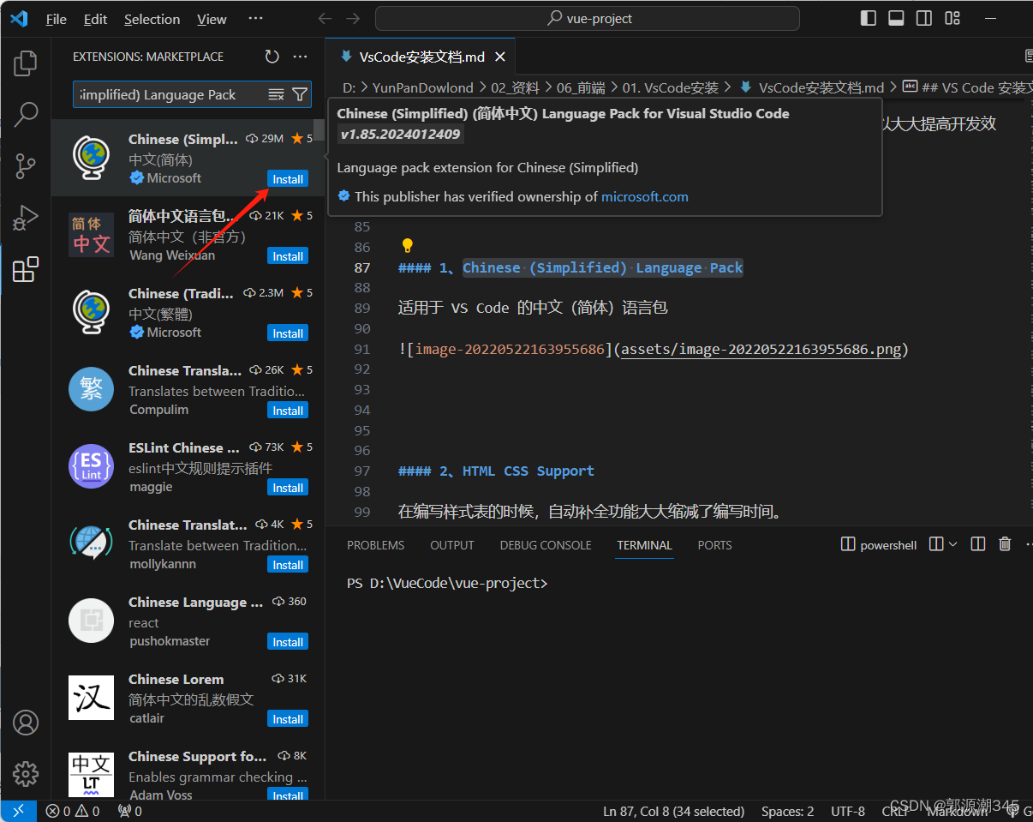
Task: Open errors and warnings status item
Action: pyautogui.click(x=73, y=811)
